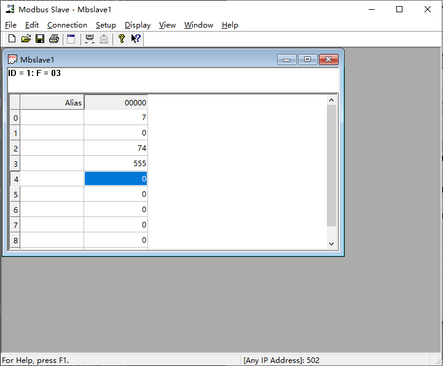Screen dimensions: 443x366
Task: Minimize the Mbslave1 child window
Action: point(287,59)
